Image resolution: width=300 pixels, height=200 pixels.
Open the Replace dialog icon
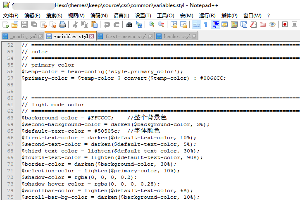(139, 24)
